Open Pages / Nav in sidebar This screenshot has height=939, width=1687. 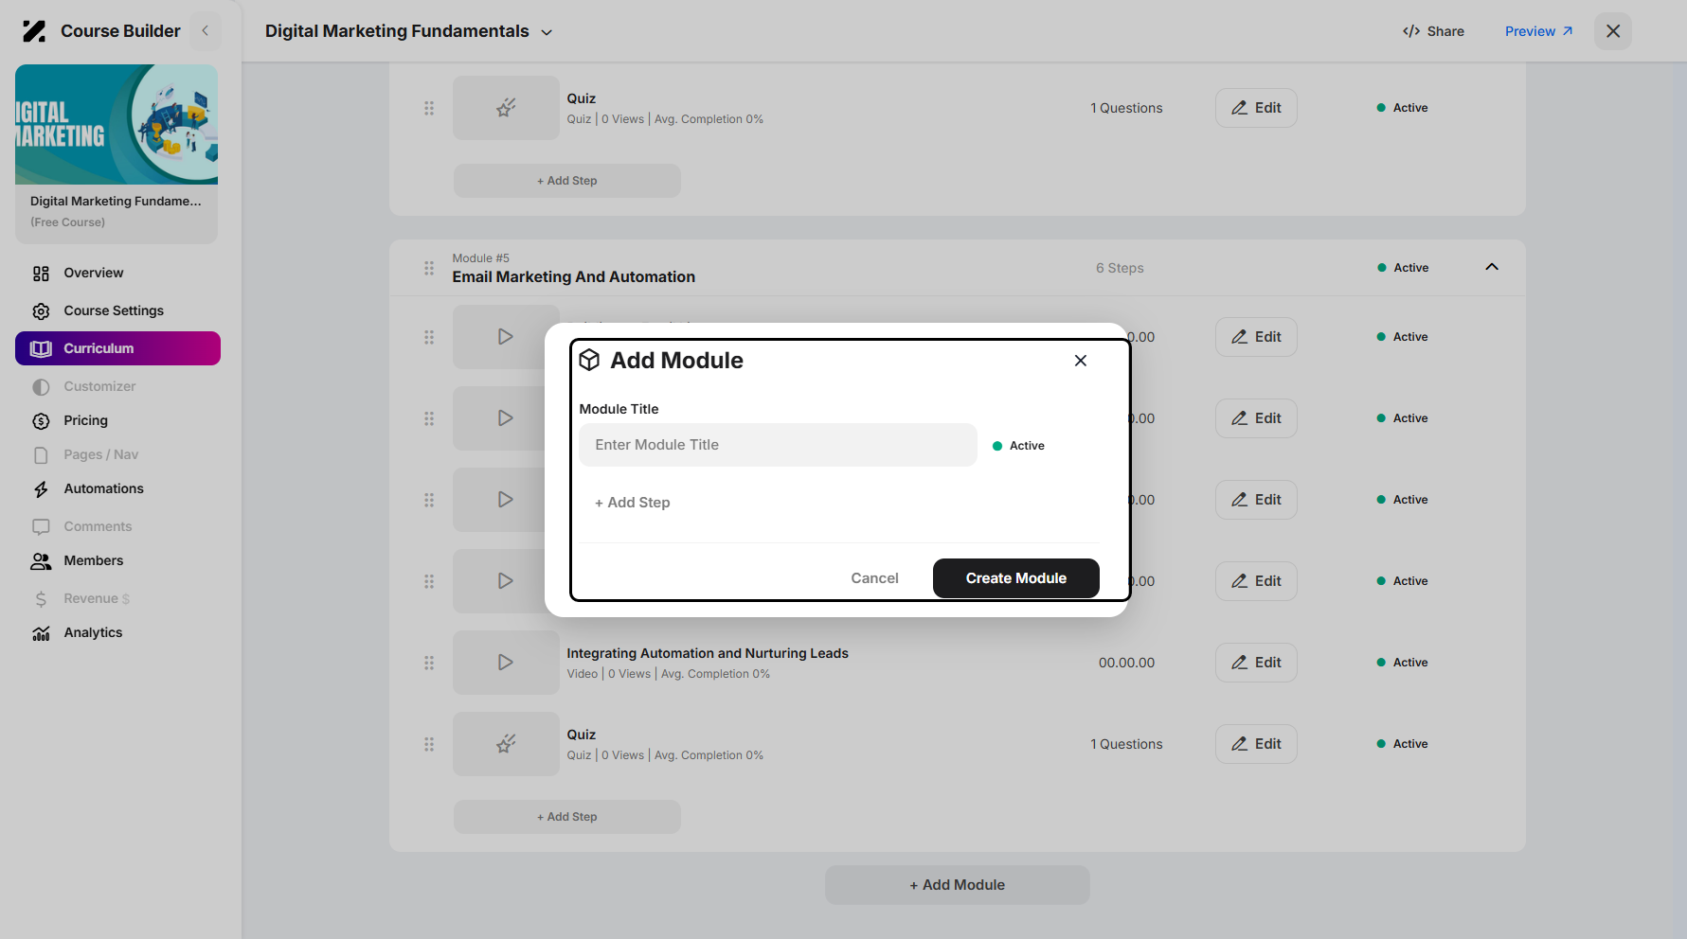click(85, 454)
